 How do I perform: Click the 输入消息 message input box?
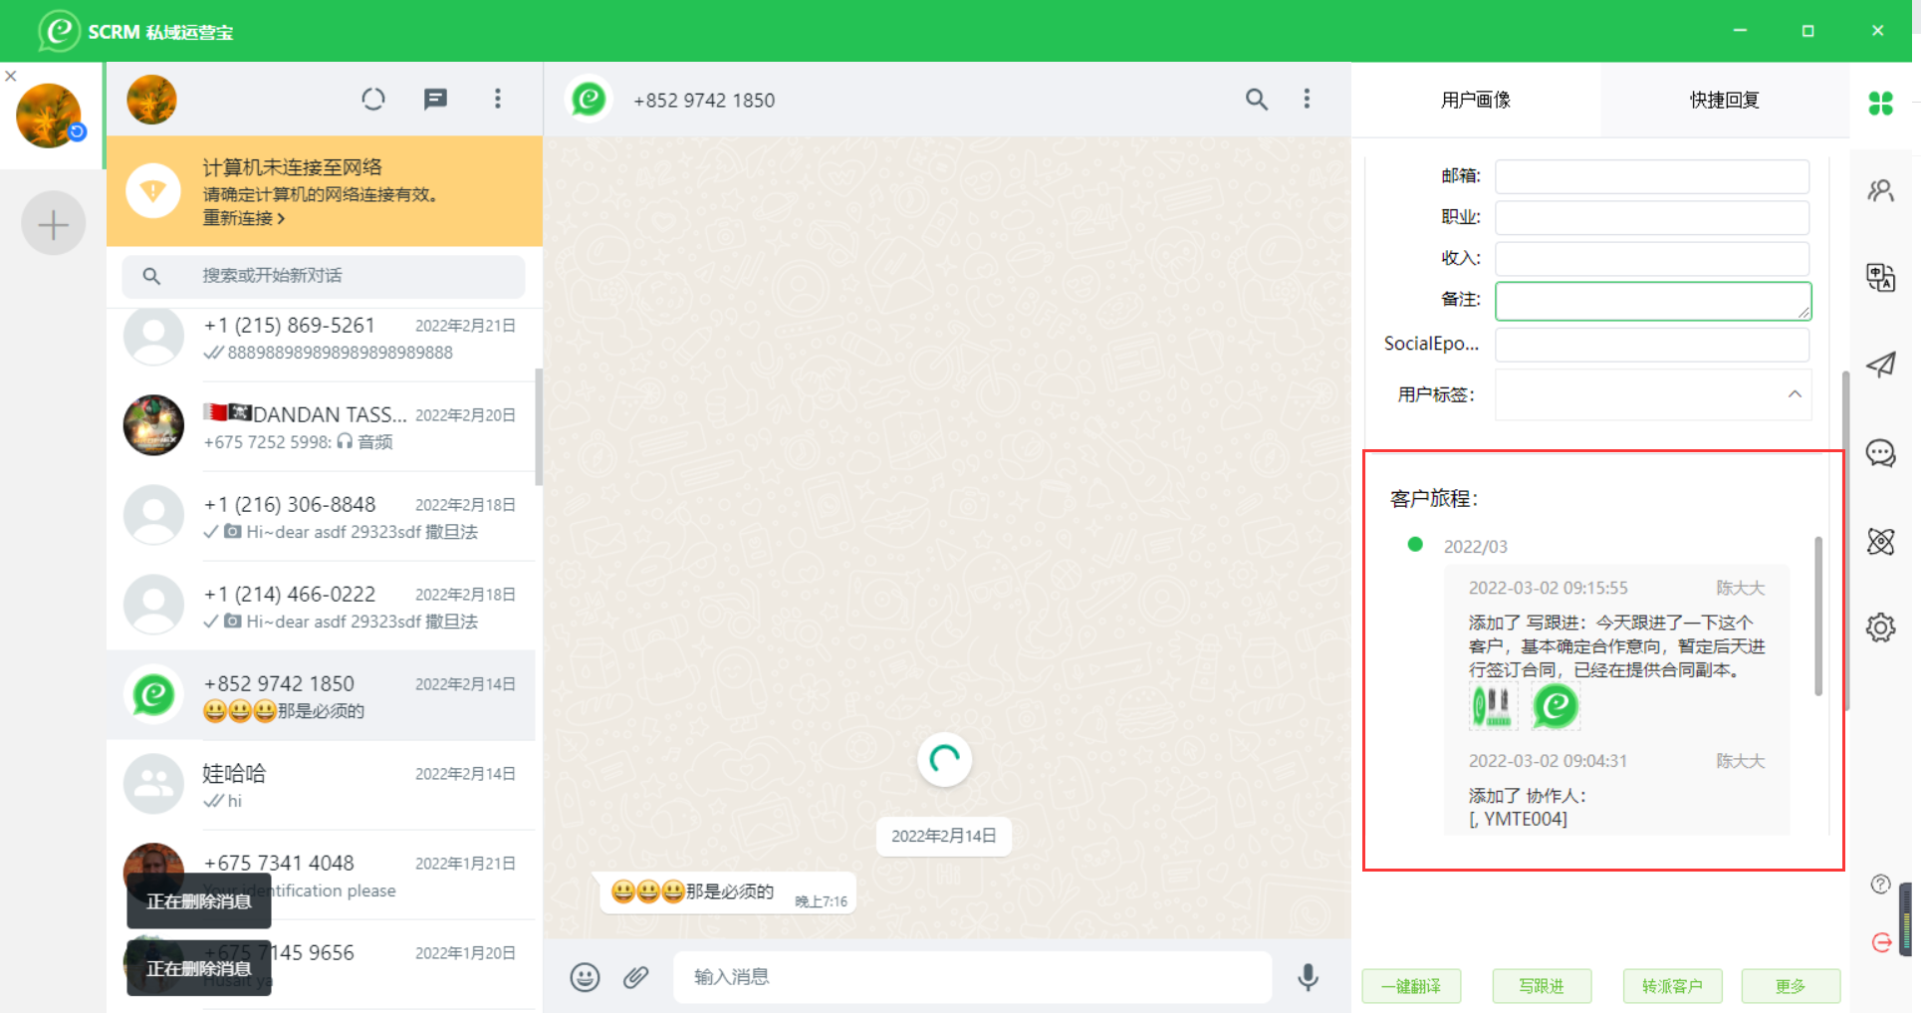tap(972, 977)
